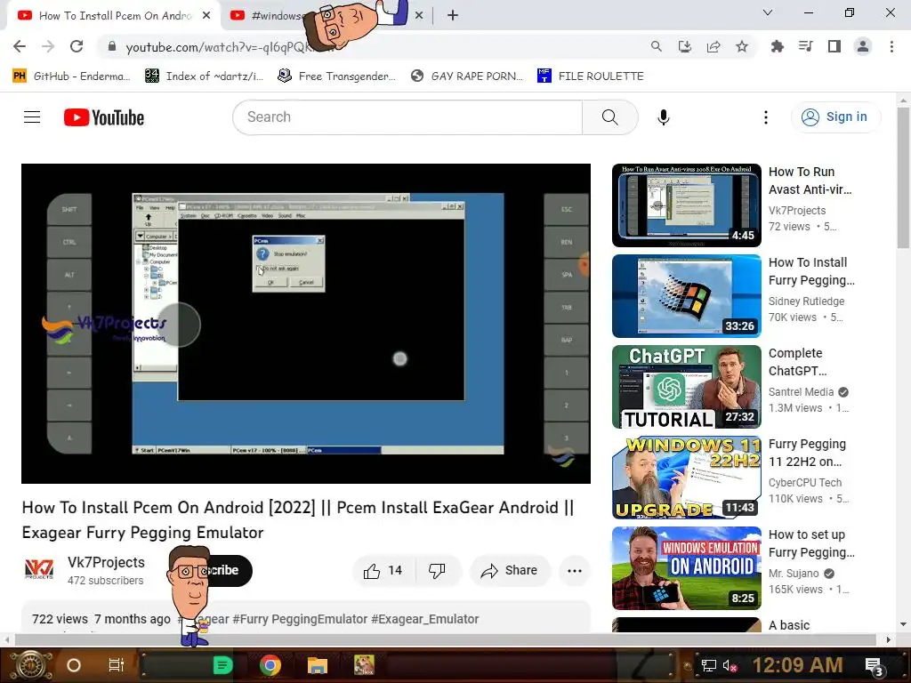Open more actions ellipsis under video
This screenshot has height=683, width=911.
tap(575, 570)
